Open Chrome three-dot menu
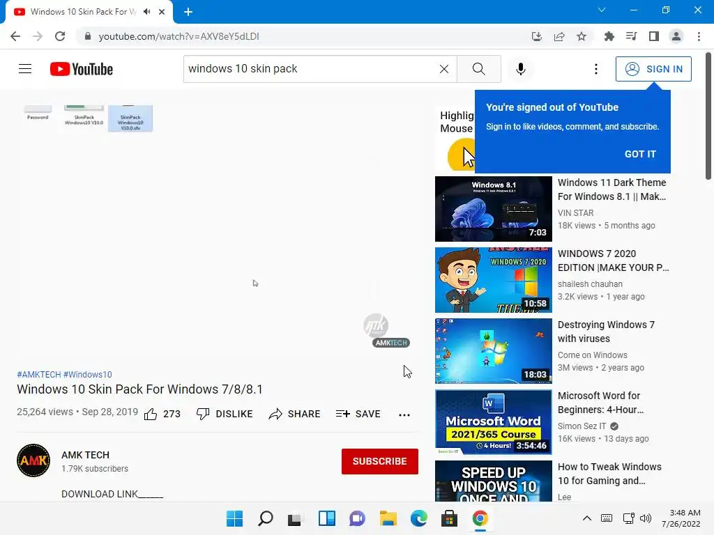The image size is (714, 535). (699, 36)
